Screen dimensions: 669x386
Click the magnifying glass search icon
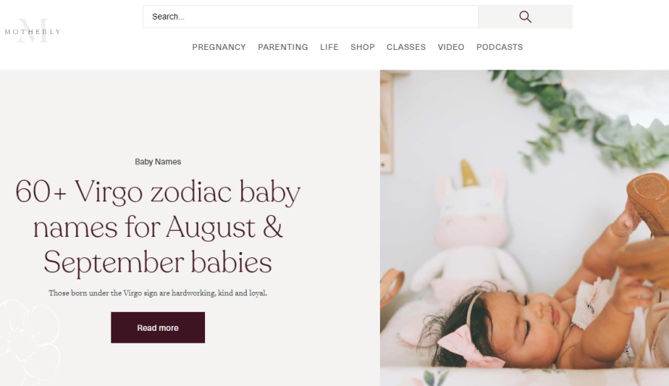point(525,17)
